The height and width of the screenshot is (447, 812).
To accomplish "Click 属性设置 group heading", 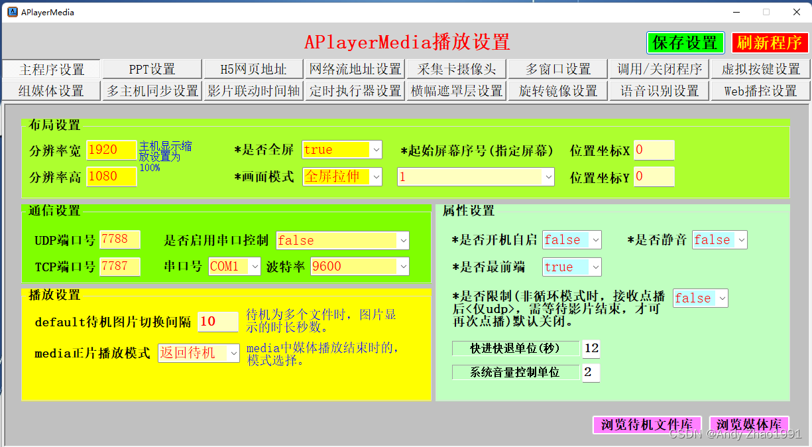I will pos(469,211).
